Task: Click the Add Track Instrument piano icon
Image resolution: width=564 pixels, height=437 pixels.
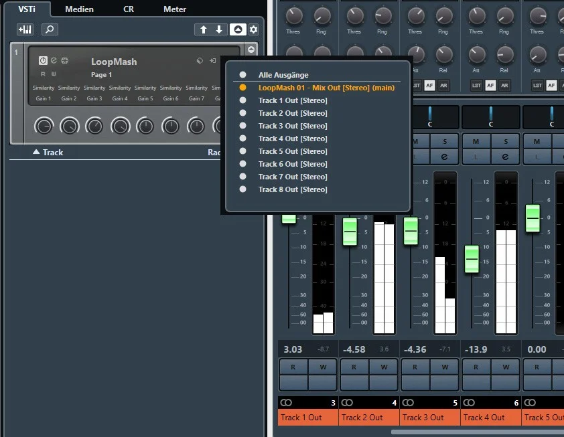Action: coord(25,29)
